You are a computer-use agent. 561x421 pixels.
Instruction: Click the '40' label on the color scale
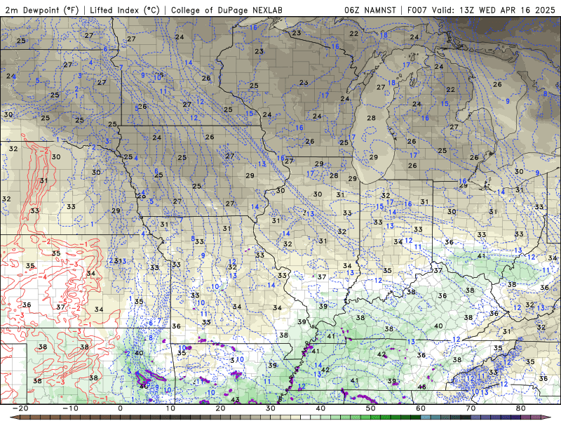click(x=320, y=408)
